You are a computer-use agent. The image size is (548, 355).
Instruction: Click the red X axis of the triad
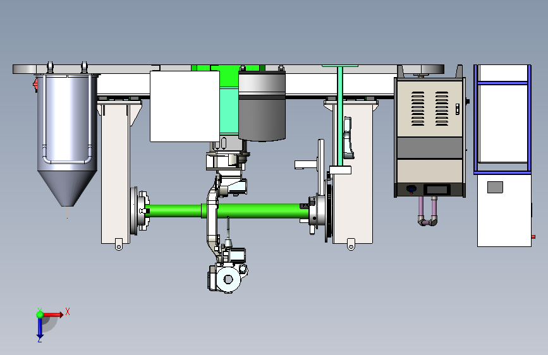(53, 315)
